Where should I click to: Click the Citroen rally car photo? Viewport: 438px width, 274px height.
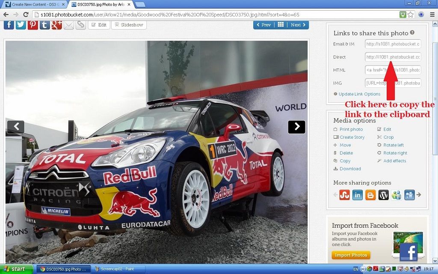pos(157,152)
